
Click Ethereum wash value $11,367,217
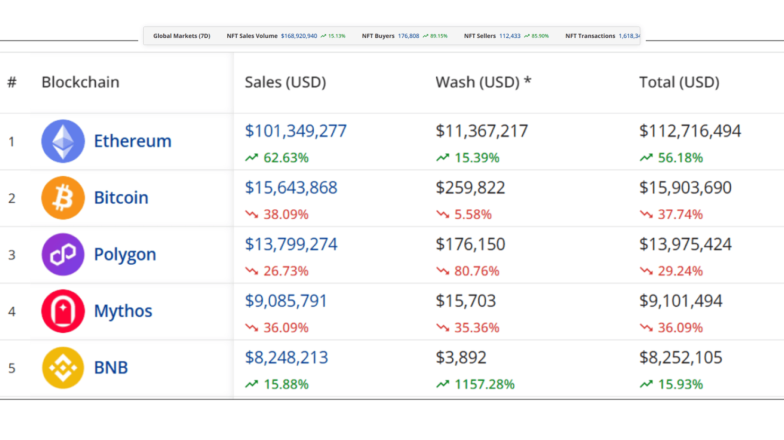coord(482,131)
